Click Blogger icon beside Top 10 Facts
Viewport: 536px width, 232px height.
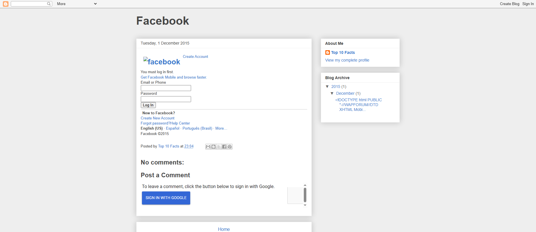pos(328,52)
